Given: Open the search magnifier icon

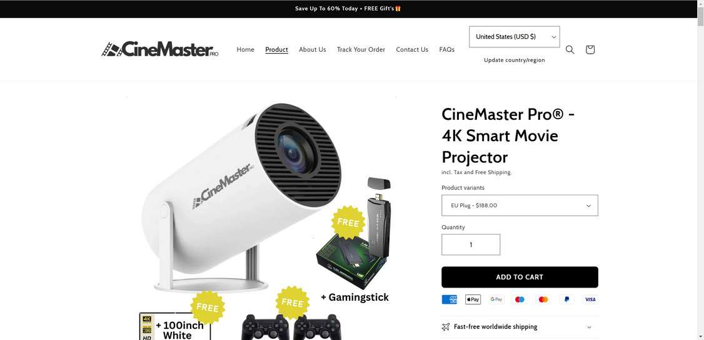Looking at the screenshot, I should (x=570, y=50).
